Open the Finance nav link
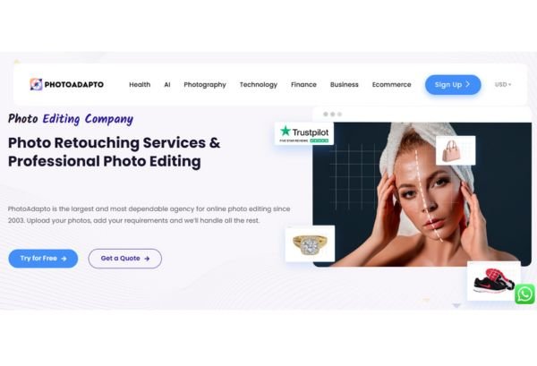 point(303,85)
